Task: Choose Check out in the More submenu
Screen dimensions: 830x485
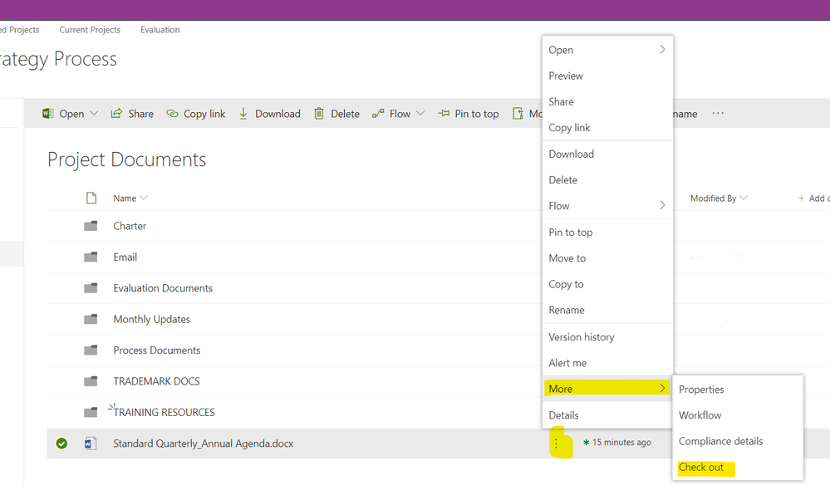Action: 701,467
